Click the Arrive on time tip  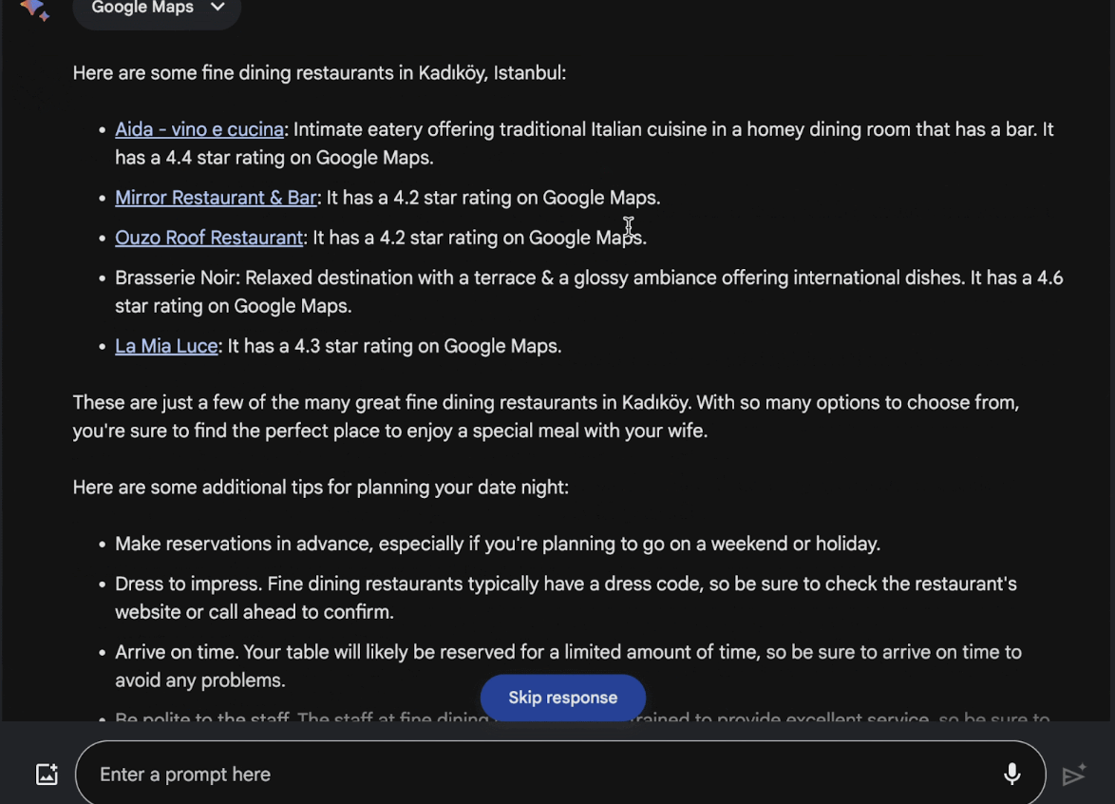click(568, 666)
